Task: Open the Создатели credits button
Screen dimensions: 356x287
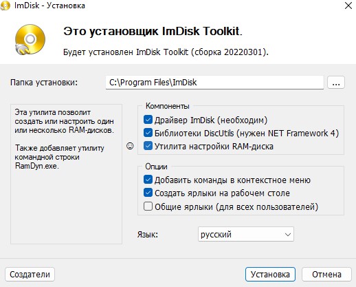Action: tap(30, 274)
